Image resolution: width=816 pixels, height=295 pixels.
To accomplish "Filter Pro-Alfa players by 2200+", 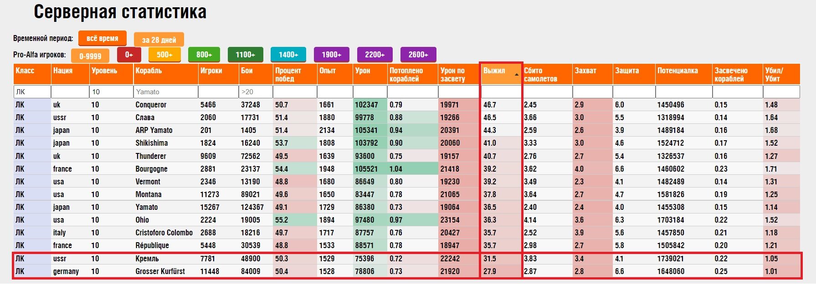I will click(375, 55).
